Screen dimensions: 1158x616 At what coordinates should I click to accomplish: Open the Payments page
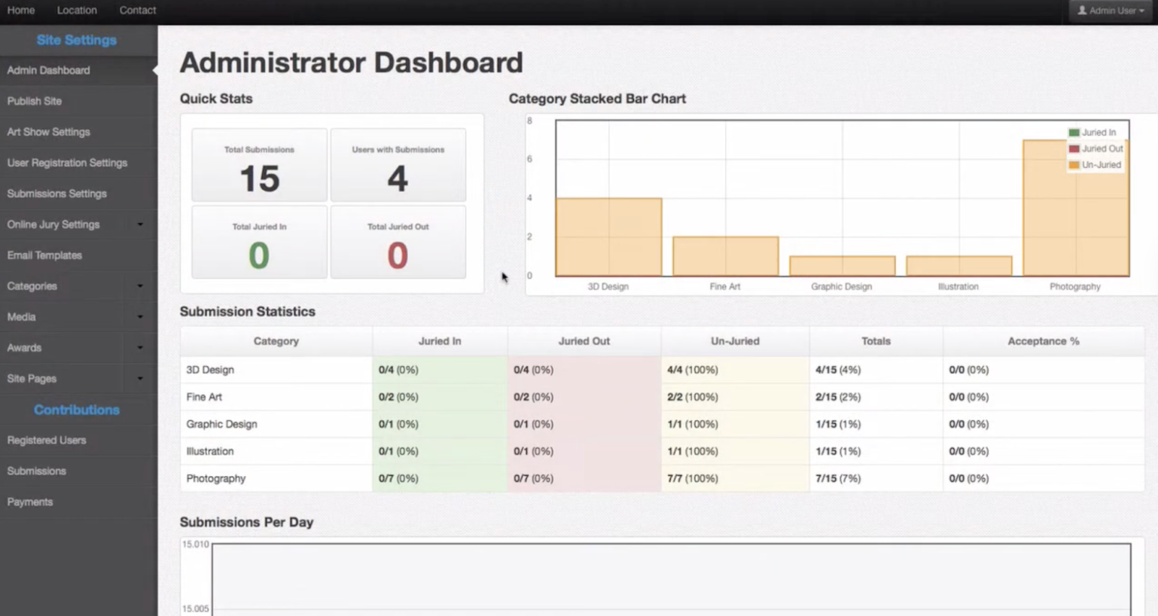click(29, 502)
